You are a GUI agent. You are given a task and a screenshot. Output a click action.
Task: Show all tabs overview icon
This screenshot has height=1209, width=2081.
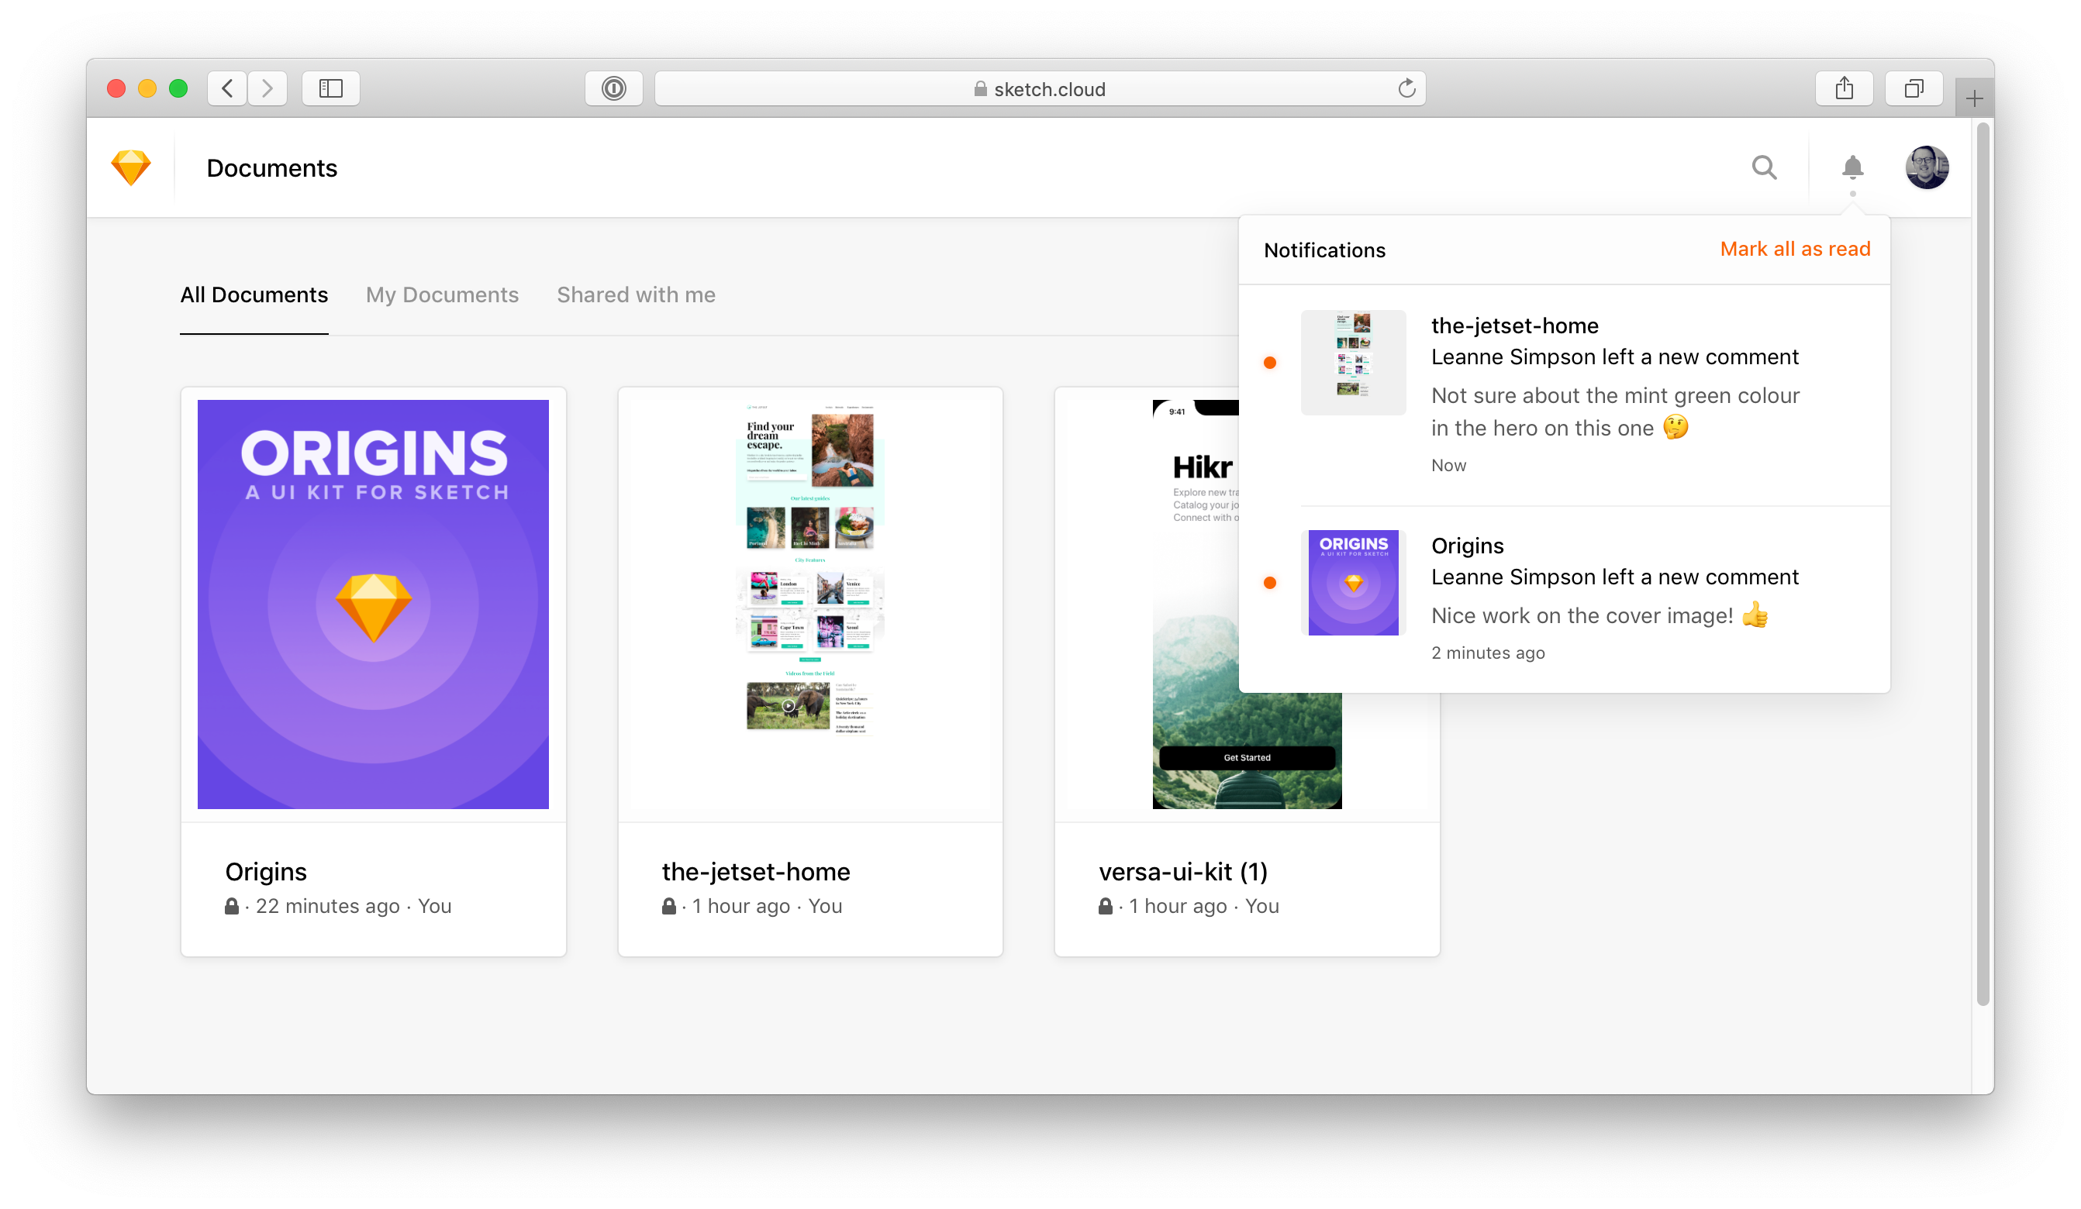[1914, 88]
